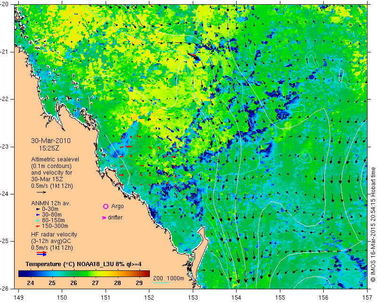Click the '(0.1m contours)' legend text
Viewport: 377px width, 302px height.
[51, 166]
